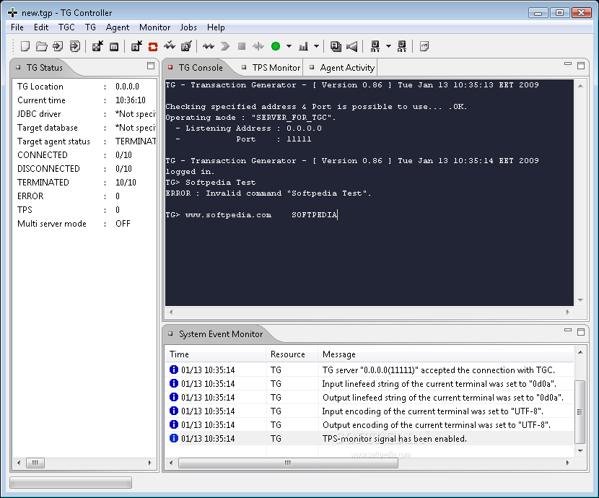Click the connect-to-TG checkered icon

pyautogui.click(x=97, y=47)
